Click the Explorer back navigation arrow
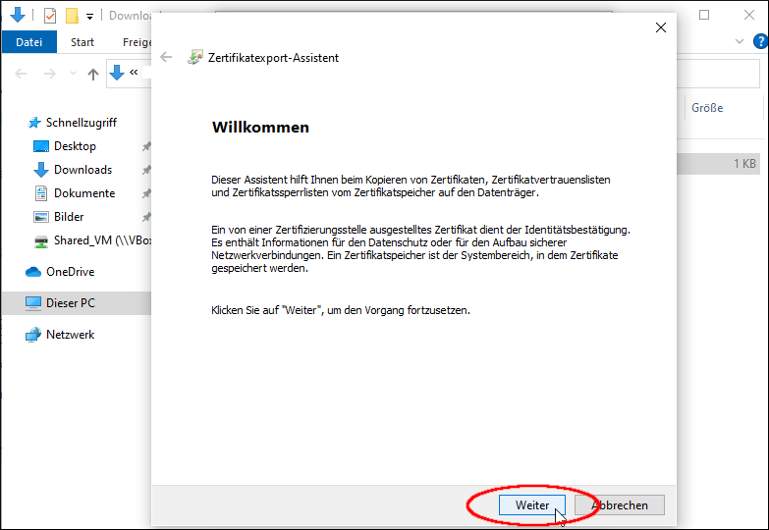The image size is (769, 530). (21, 74)
